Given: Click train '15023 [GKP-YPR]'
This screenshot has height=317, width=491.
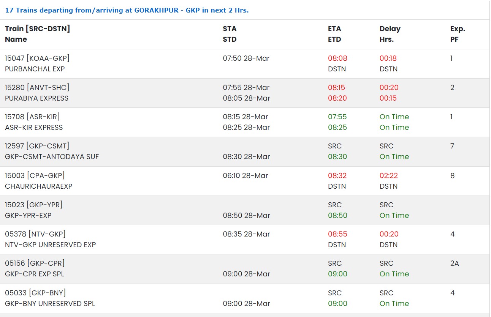Looking at the screenshot, I should click(34, 205).
